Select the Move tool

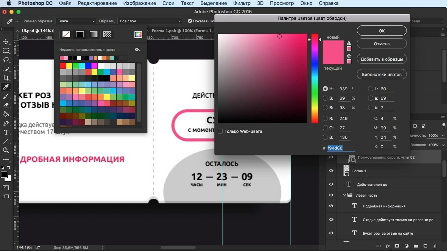(x=6, y=42)
